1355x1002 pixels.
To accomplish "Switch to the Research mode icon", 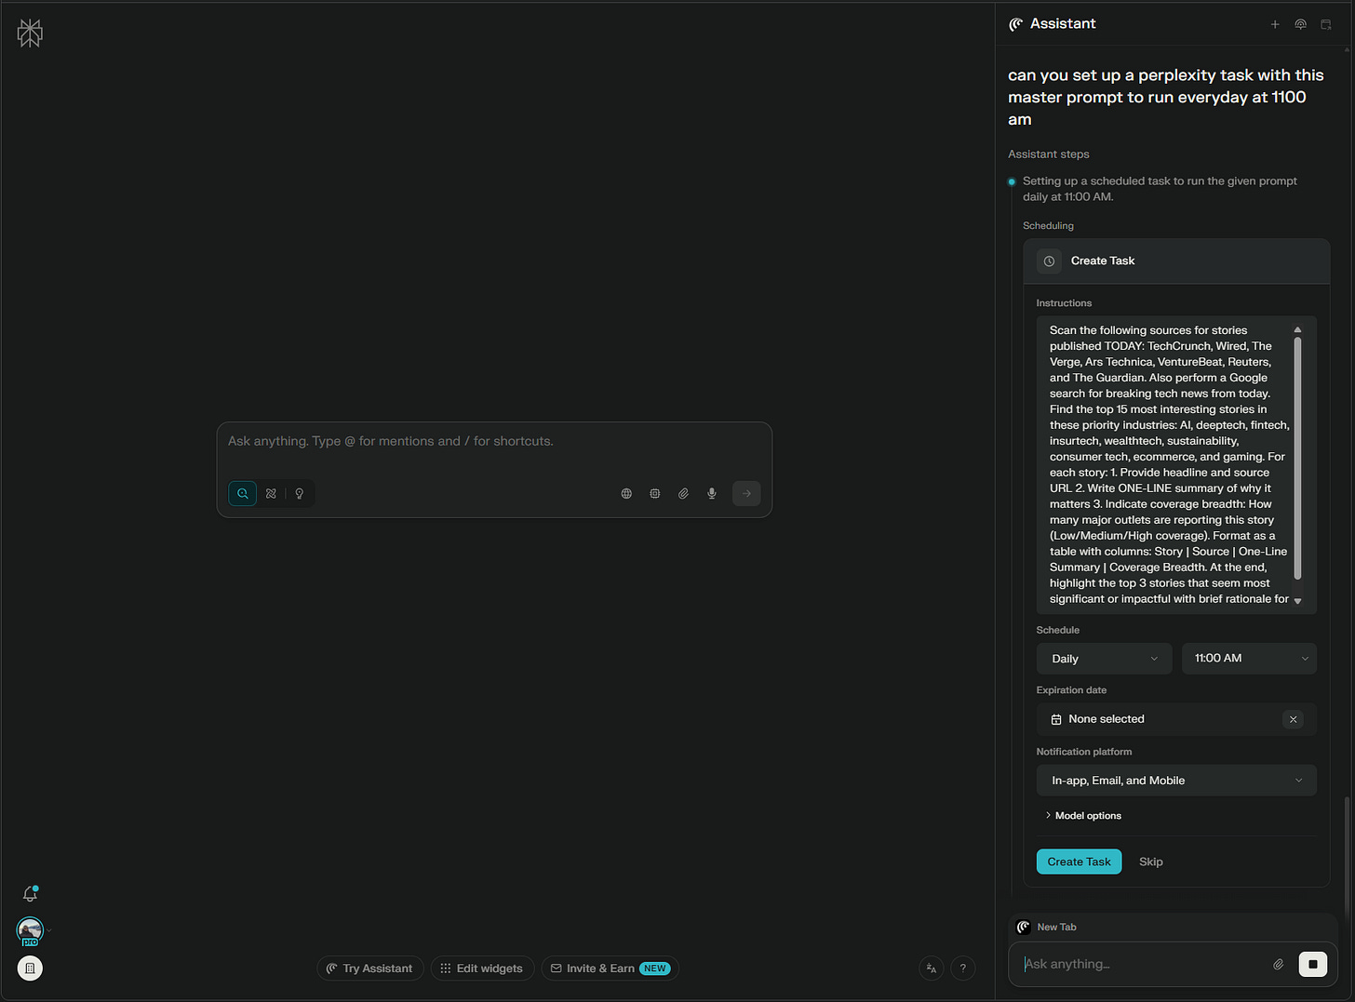I will 271,494.
